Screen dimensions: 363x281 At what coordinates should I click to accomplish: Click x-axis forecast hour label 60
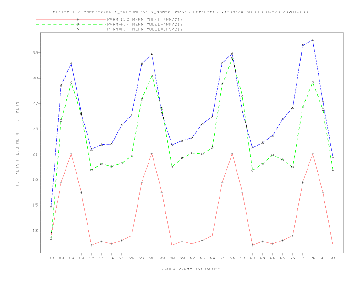253,258
